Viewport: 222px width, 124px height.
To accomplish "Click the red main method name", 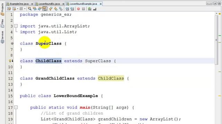I will coord(85,107).
